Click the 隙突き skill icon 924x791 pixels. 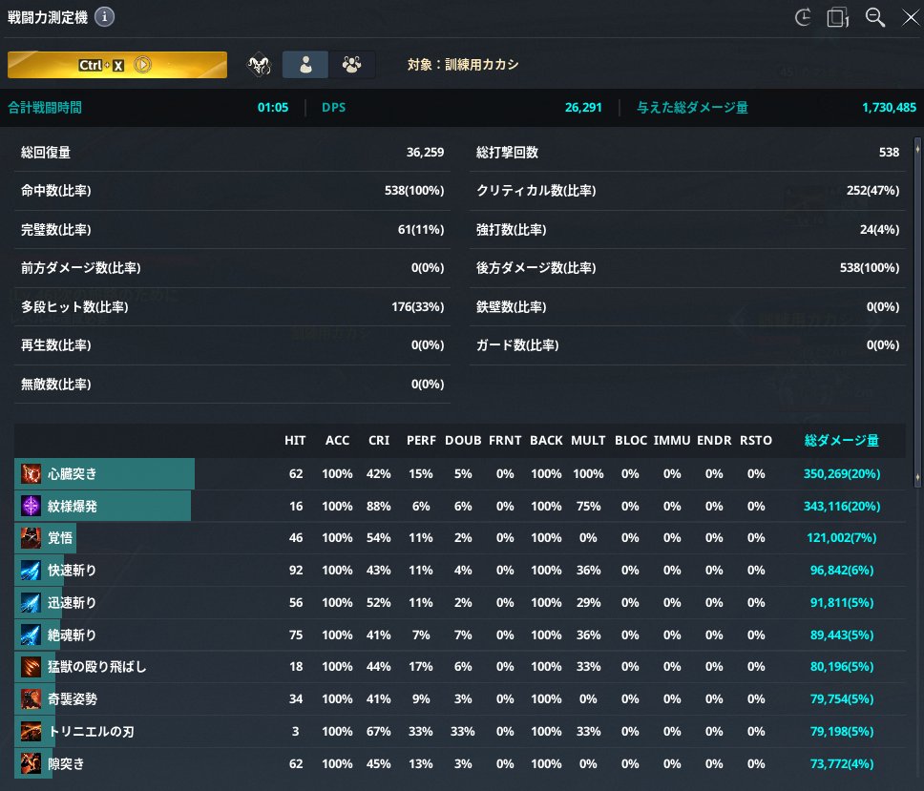click(x=31, y=763)
